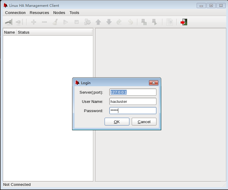Screen dimensions: 228x190
Task: Click the 'Not Connected' status bar text
Action: [x=17, y=184]
